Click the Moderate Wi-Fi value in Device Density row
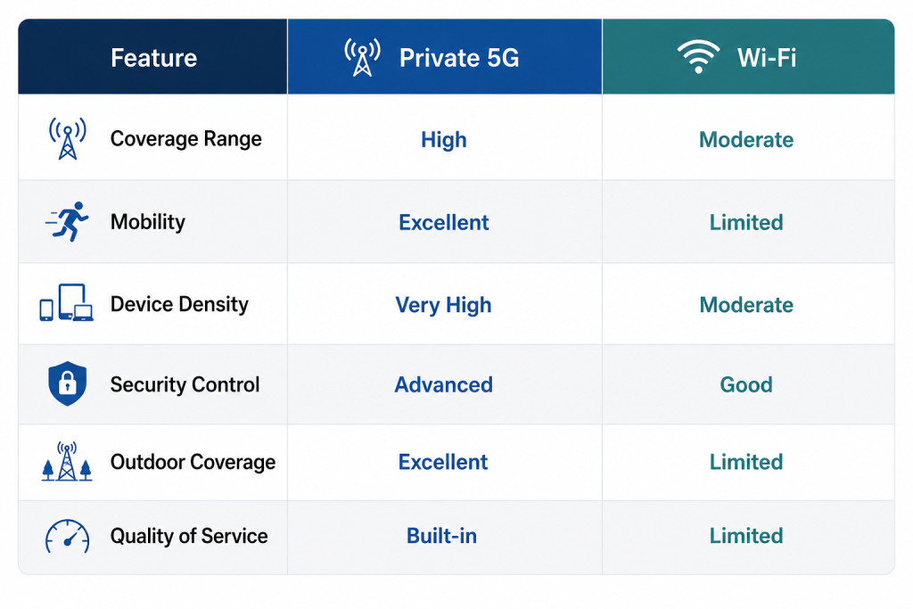913x609 pixels. pyautogui.click(x=746, y=305)
